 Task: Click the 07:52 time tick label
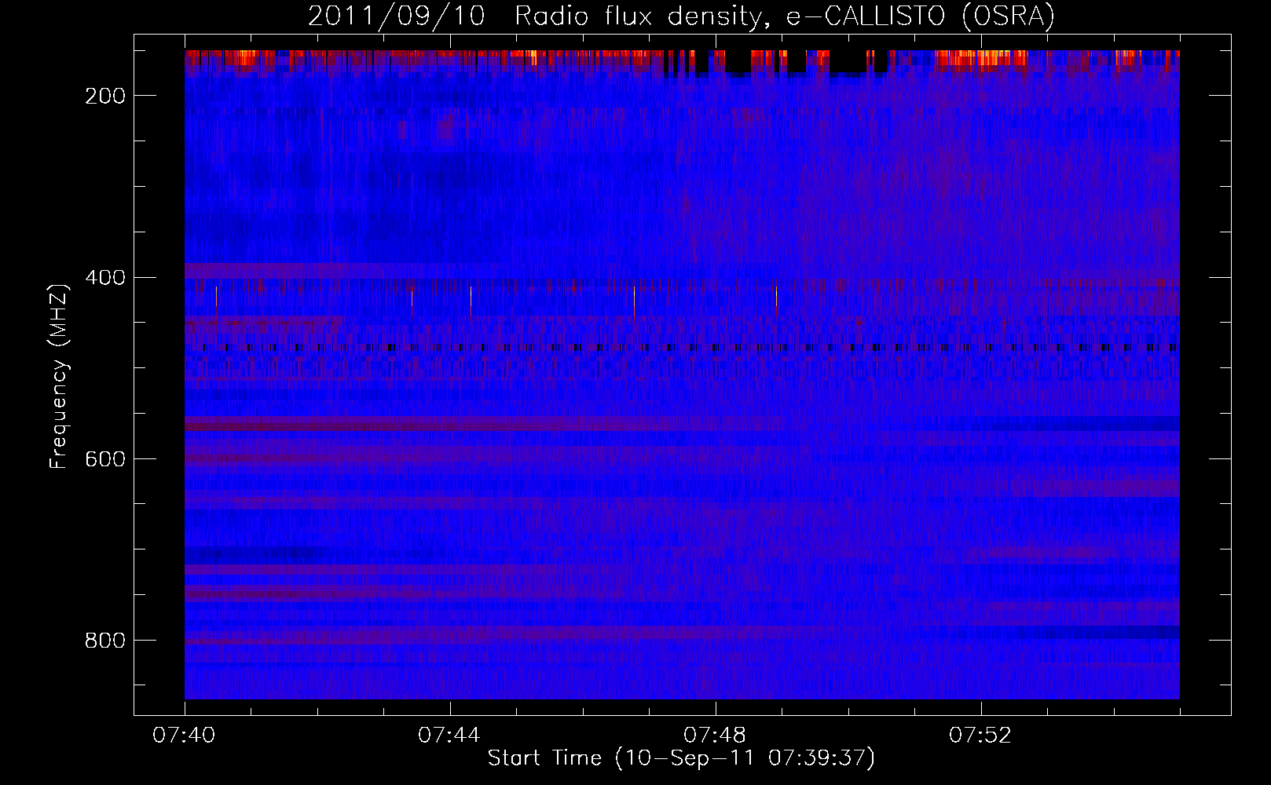(x=981, y=736)
